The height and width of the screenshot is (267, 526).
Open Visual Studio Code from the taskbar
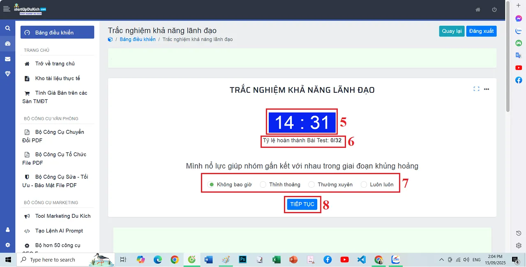point(361,260)
